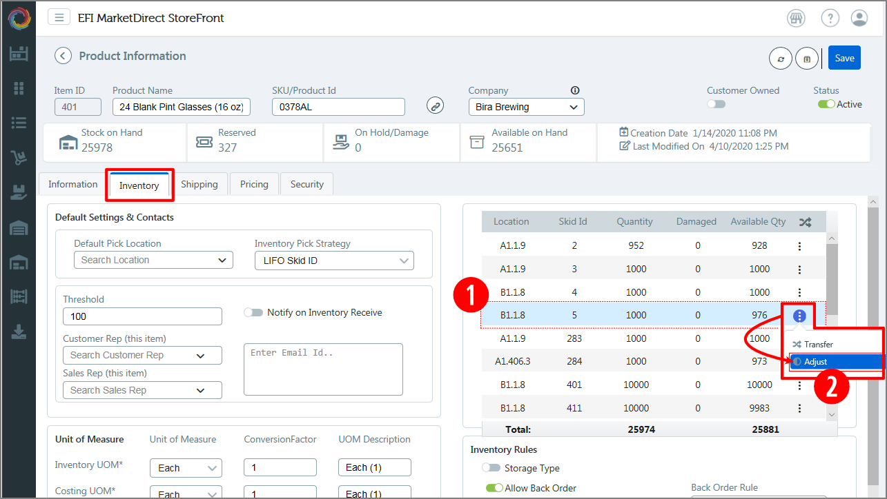Click the Threshold input field
Image resolution: width=887 pixels, height=499 pixels.
coord(142,316)
